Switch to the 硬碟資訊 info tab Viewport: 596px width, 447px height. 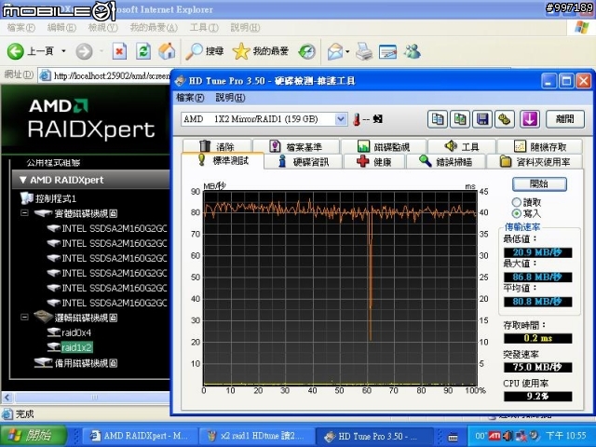pos(304,161)
